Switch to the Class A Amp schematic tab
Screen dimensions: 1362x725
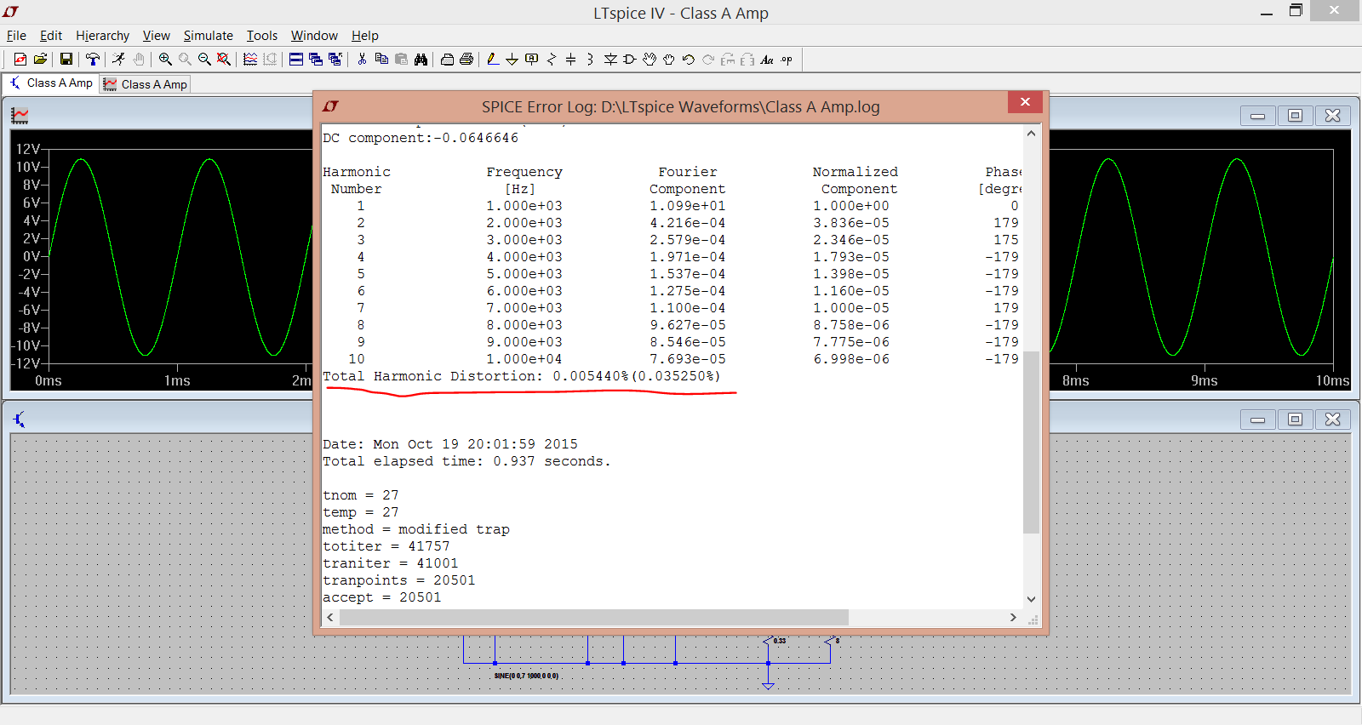tap(51, 83)
